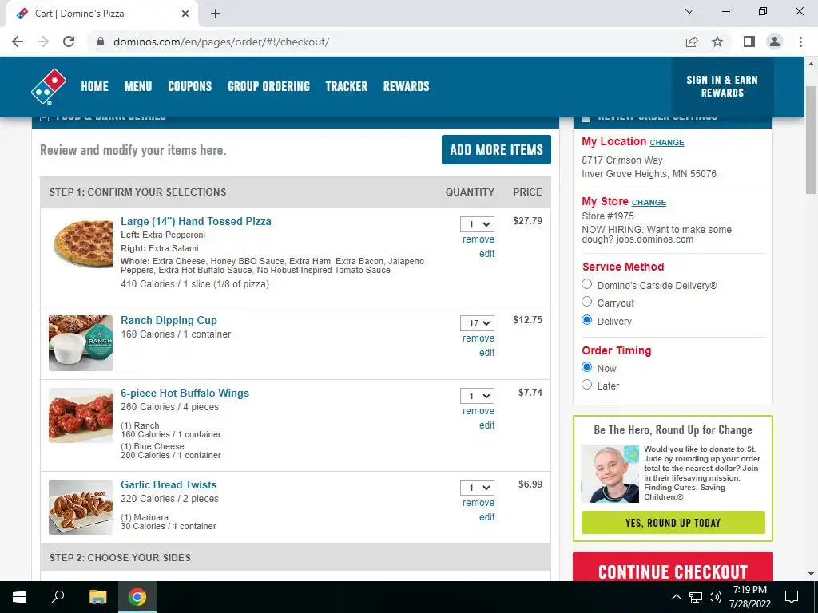
Task: Edit the Hand Tossed Pizza
Action: click(486, 254)
